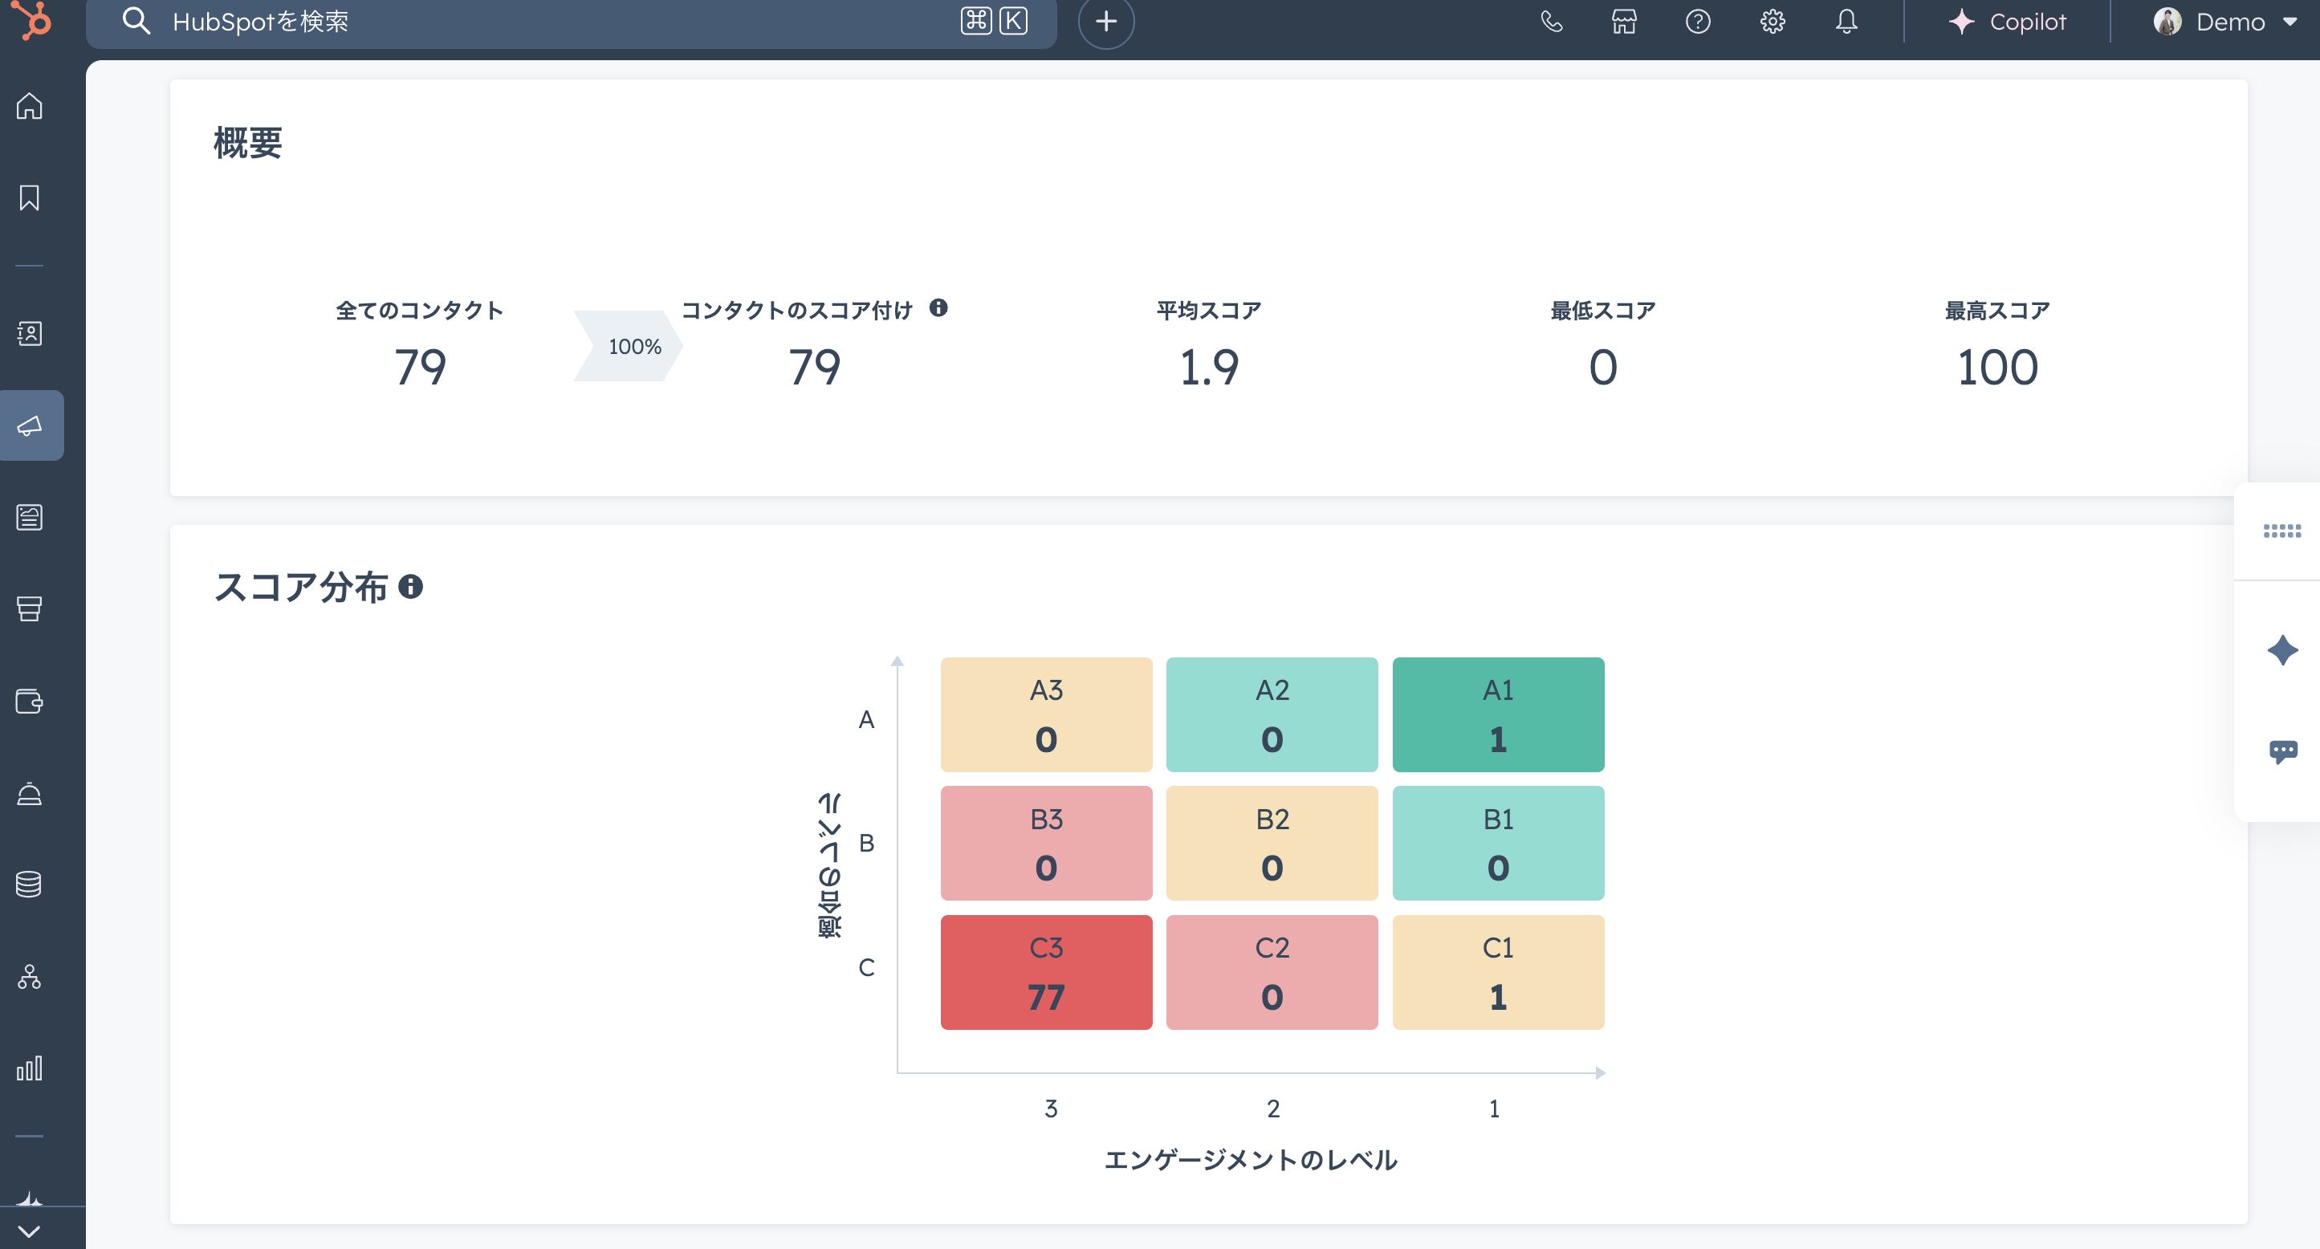Open the notifications bell
Screen dimensions: 2320x1249
tap(1846, 22)
